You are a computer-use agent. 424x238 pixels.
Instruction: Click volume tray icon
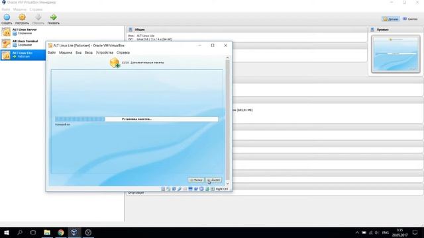click(377, 233)
